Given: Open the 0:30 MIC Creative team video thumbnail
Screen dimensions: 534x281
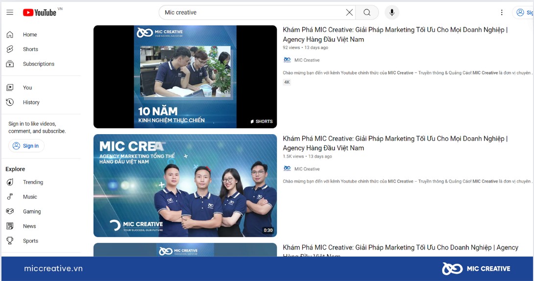Looking at the screenshot, I should [x=185, y=186].
